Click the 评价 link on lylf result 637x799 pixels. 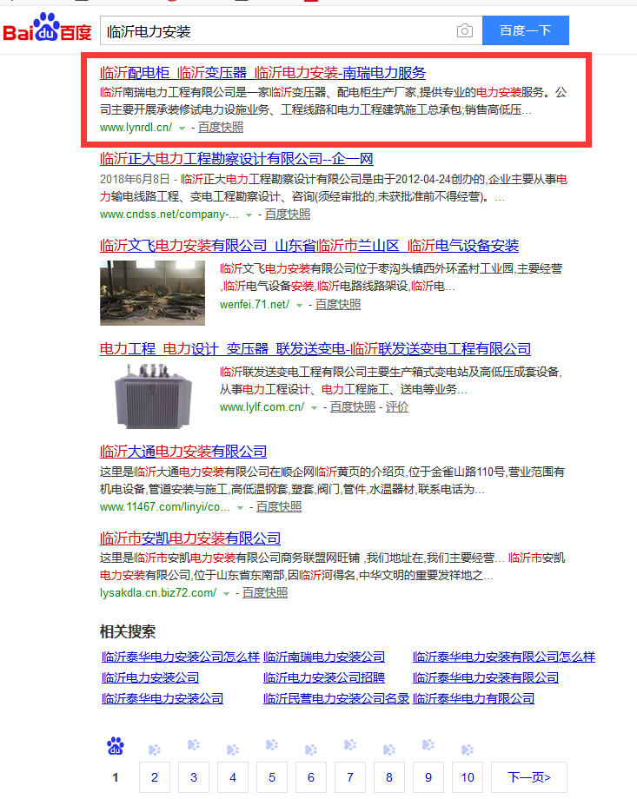pos(397,407)
